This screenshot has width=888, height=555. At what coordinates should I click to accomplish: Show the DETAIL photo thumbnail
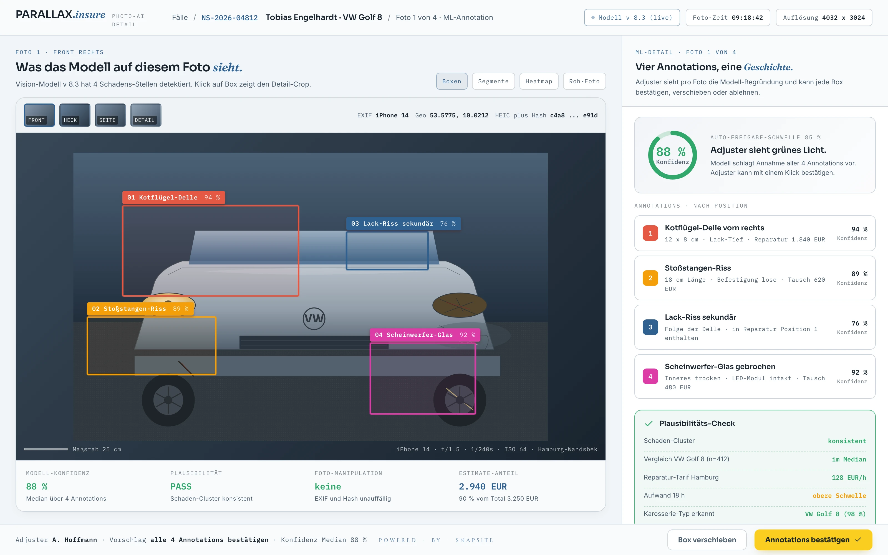(x=146, y=115)
